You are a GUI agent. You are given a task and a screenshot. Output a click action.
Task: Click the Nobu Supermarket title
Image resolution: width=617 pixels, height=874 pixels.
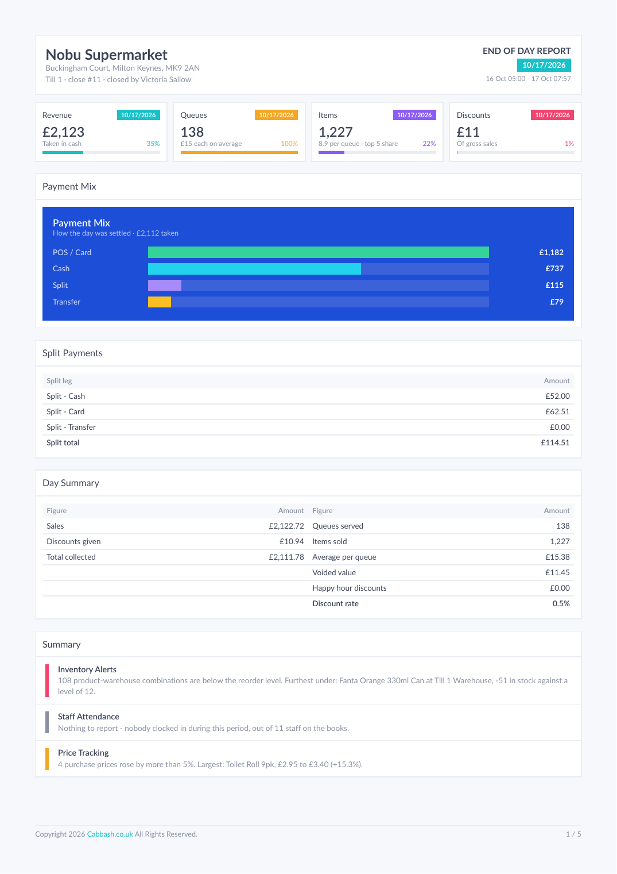(107, 55)
